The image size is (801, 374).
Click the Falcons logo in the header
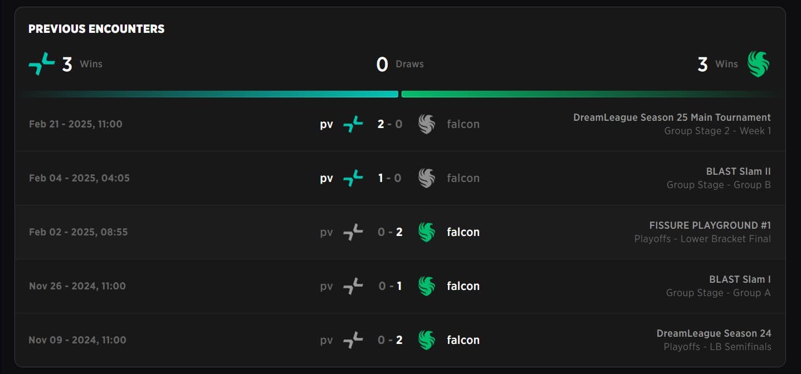[759, 63]
